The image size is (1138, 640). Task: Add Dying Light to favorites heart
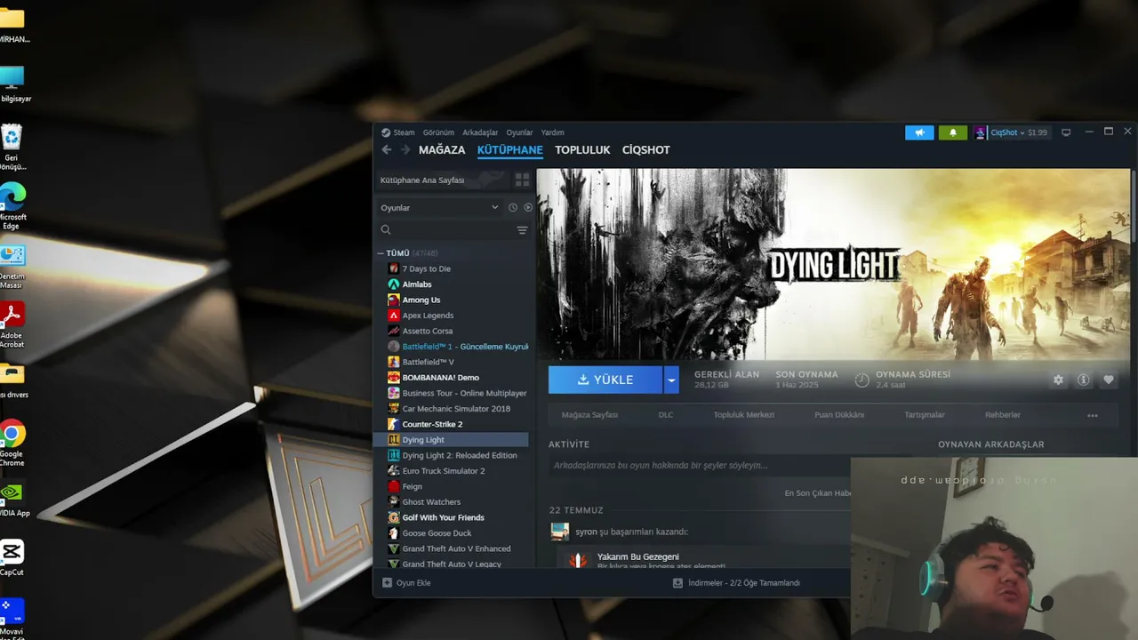pos(1108,380)
